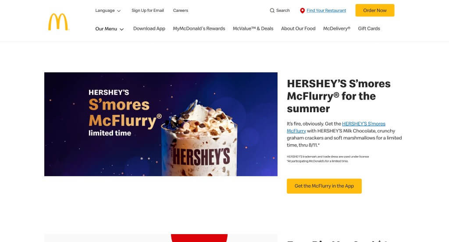Click the search magnifying glass icon

pos(272,11)
